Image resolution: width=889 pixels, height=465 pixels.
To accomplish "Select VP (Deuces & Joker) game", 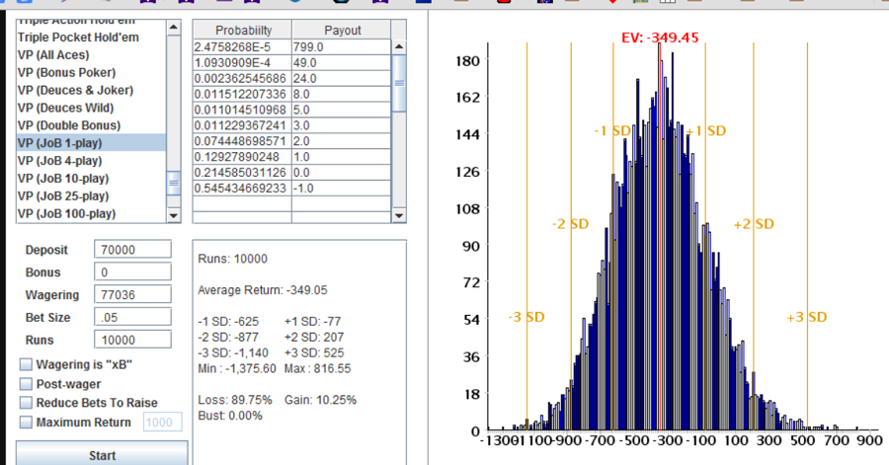I will (x=91, y=90).
